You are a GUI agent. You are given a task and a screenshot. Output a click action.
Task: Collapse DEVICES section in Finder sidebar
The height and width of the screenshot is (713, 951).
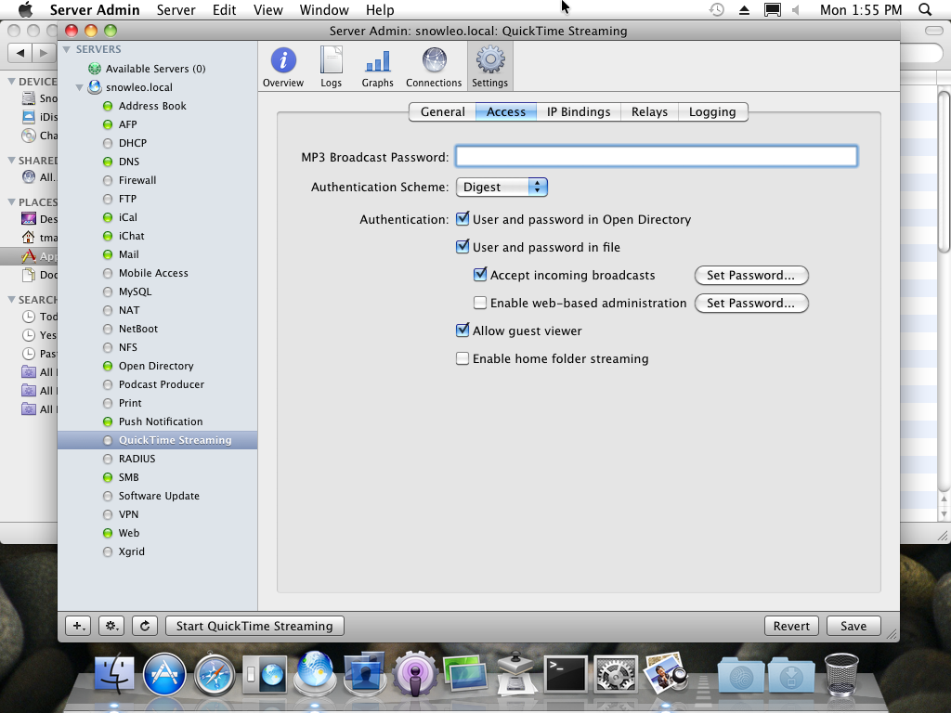(x=11, y=82)
